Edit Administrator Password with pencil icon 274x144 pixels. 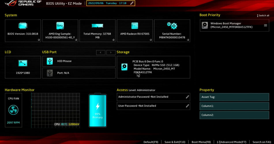[x=187, y=97]
